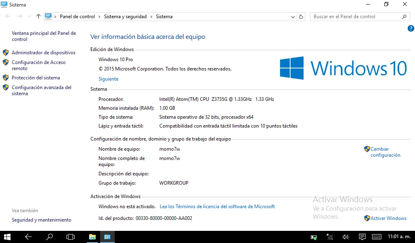The height and width of the screenshot is (243, 415).
Task: Open the recent locations dropdown arrow
Action: pos(29,16)
